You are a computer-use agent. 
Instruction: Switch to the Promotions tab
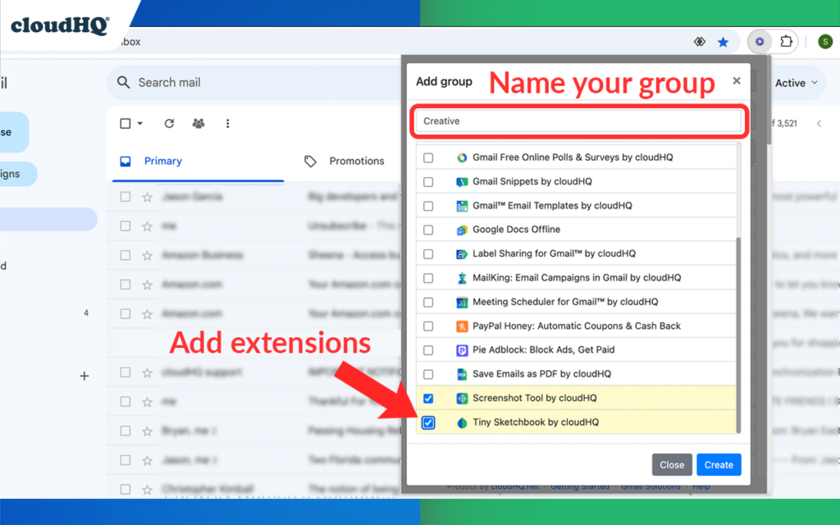(358, 161)
